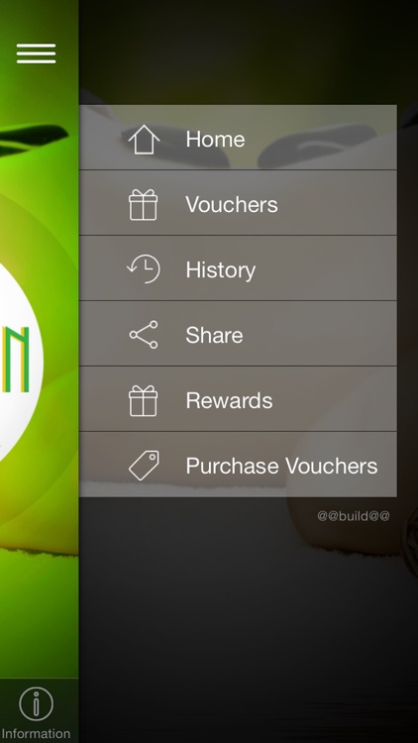This screenshot has height=743, width=418.
Task: Click the house icon beside Home
Action: coord(144,140)
